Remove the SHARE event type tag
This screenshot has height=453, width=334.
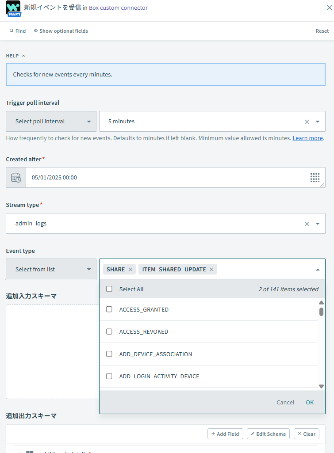(x=131, y=269)
